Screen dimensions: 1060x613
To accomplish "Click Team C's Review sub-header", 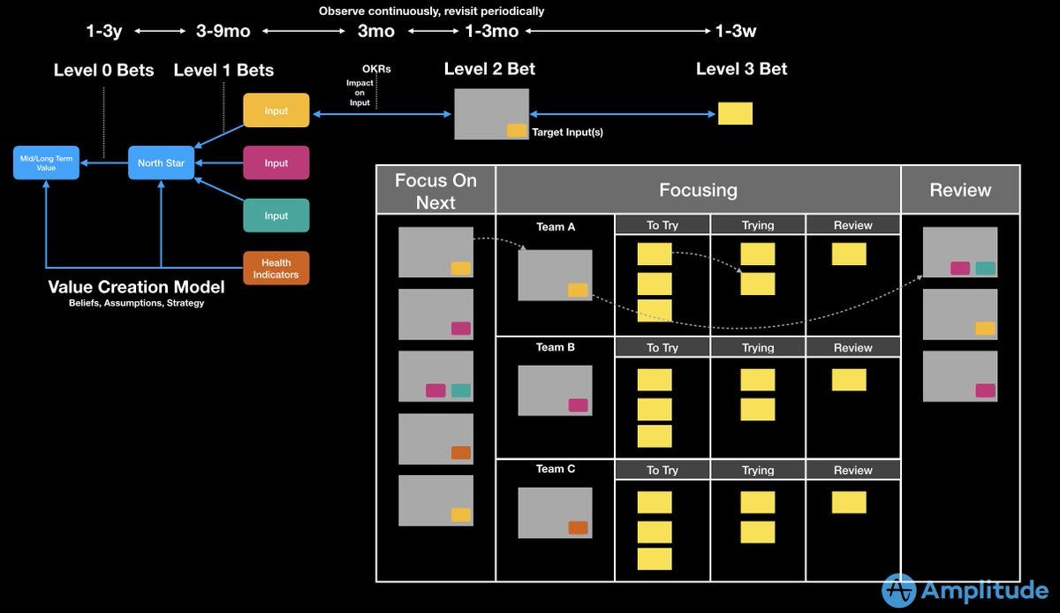I will click(x=853, y=471).
